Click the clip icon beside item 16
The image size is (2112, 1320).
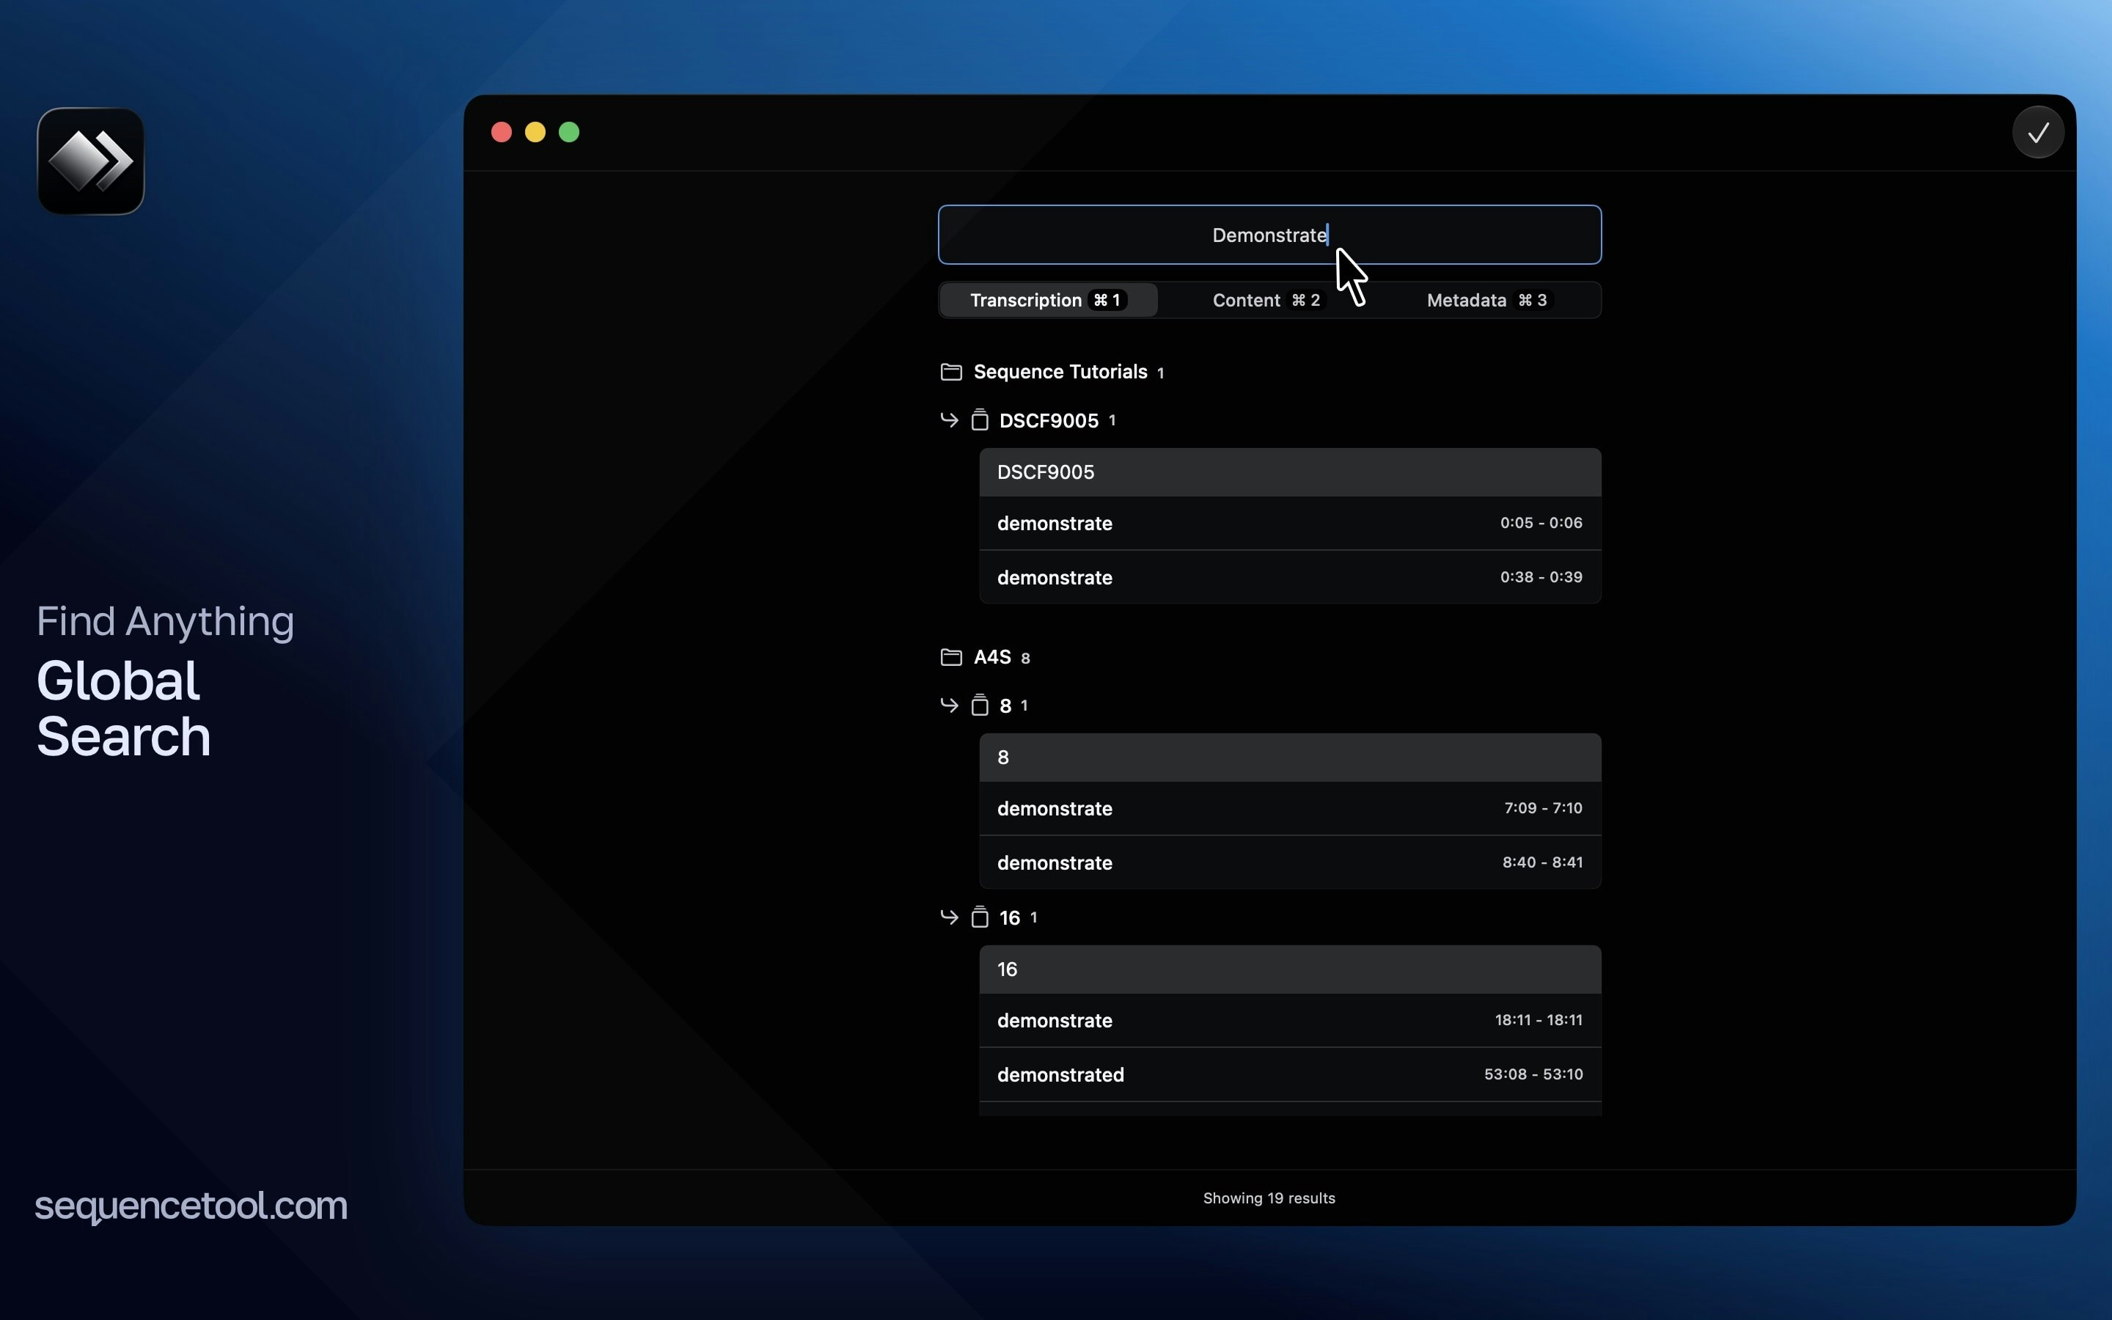tap(979, 917)
